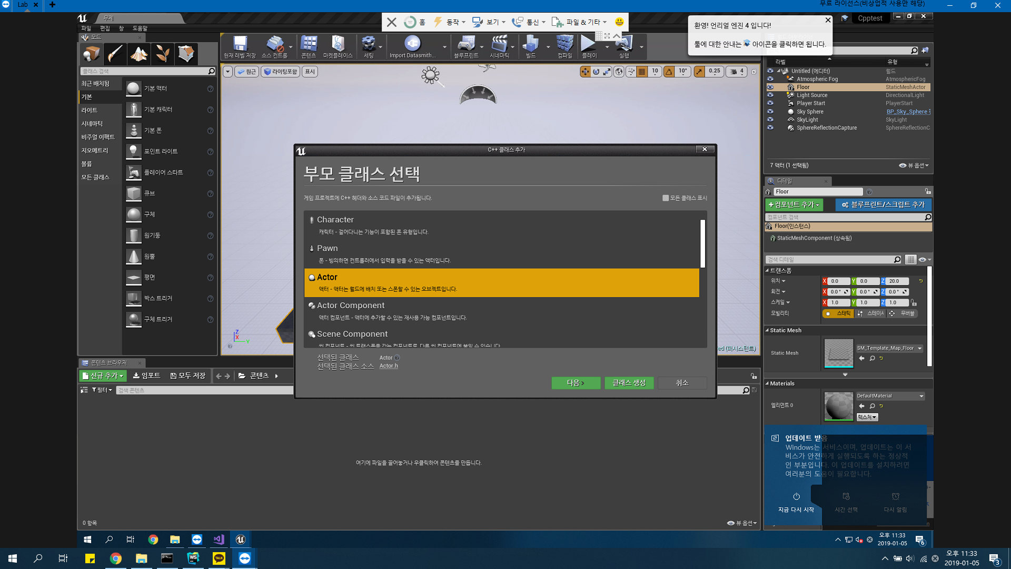Hide Floor actor with its eye icon
Image resolution: width=1011 pixels, height=569 pixels.
click(x=770, y=87)
